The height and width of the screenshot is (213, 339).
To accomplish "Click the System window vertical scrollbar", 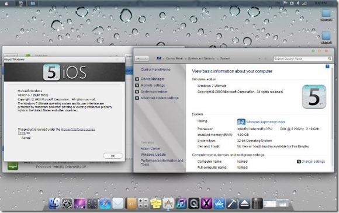I will [x=333, y=104].
